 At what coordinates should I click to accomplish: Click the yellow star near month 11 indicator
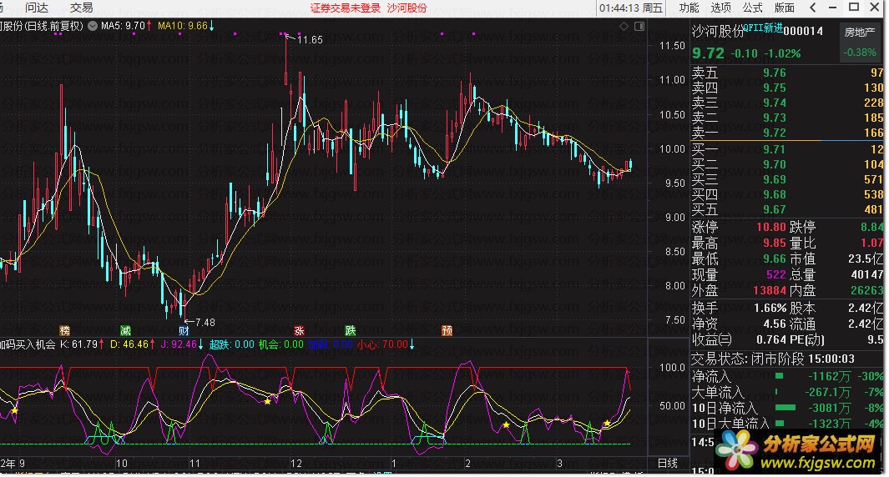click(x=268, y=401)
